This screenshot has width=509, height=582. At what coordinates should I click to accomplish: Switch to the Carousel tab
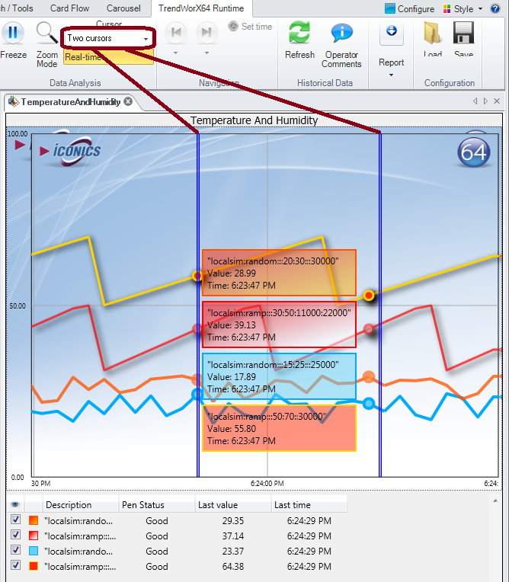[x=123, y=8]
